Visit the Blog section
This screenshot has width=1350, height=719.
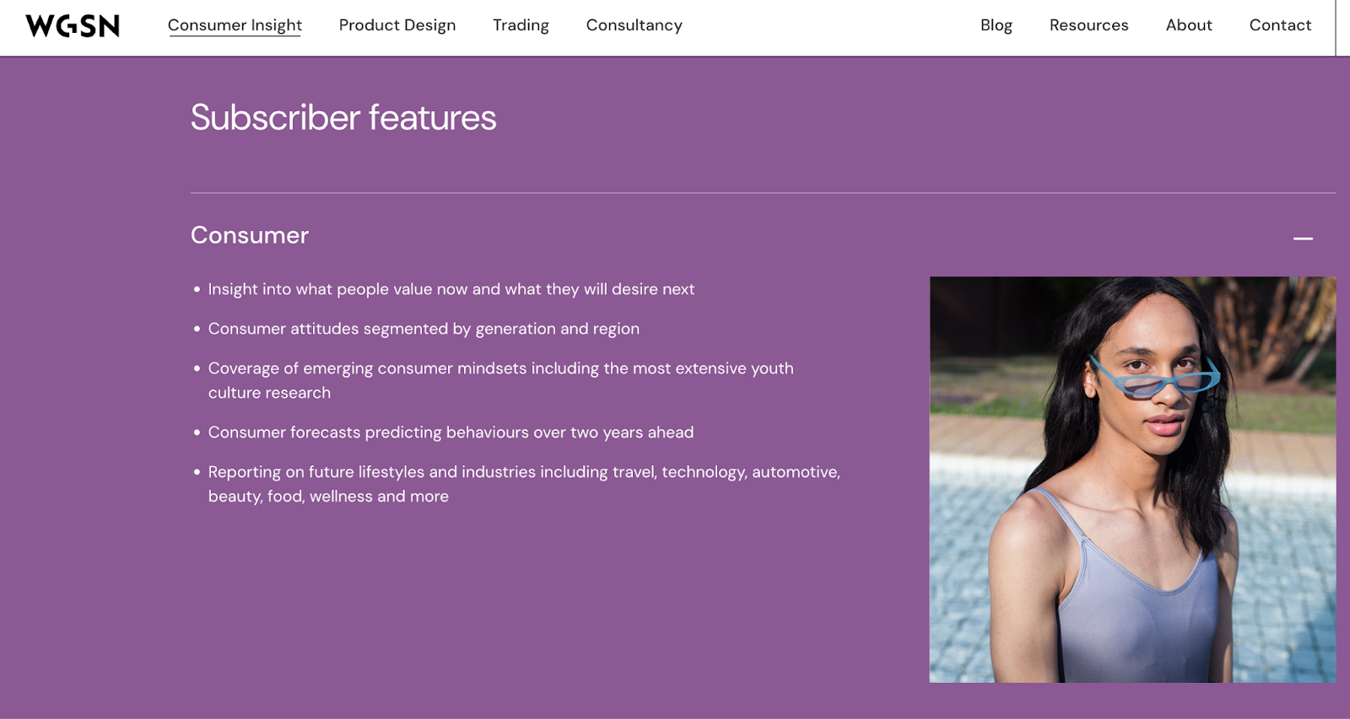996,25
